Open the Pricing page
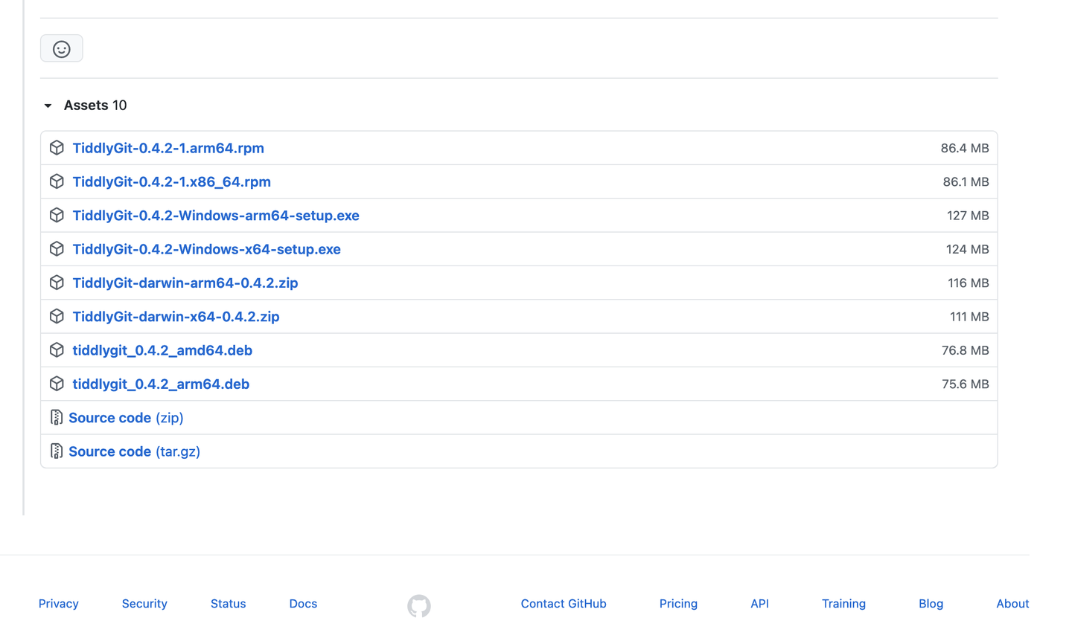This screenshot has height=638, width=1072. (x=677, y=603)
